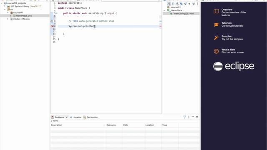Expand the NamePlace.java file node

(10, 16)
